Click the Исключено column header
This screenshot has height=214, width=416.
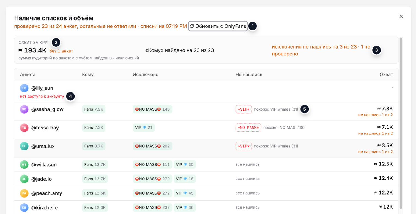pyautogui.click(x=146, y=75)
